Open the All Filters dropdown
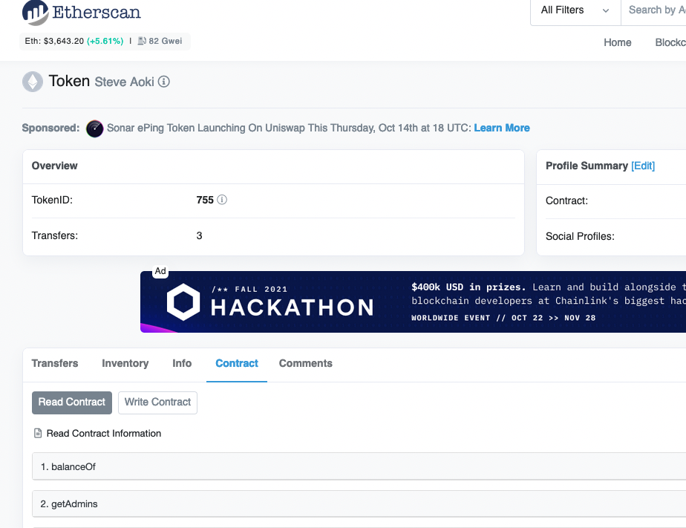 (x=575, y=10)
